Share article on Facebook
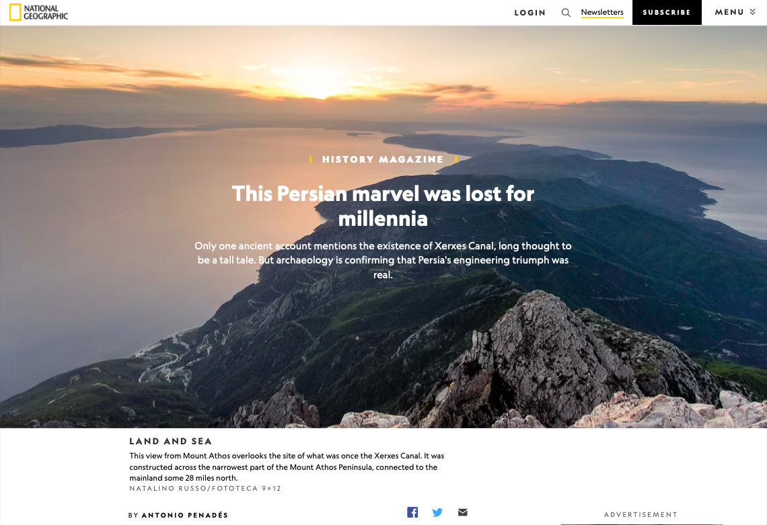 click(412, 512)
